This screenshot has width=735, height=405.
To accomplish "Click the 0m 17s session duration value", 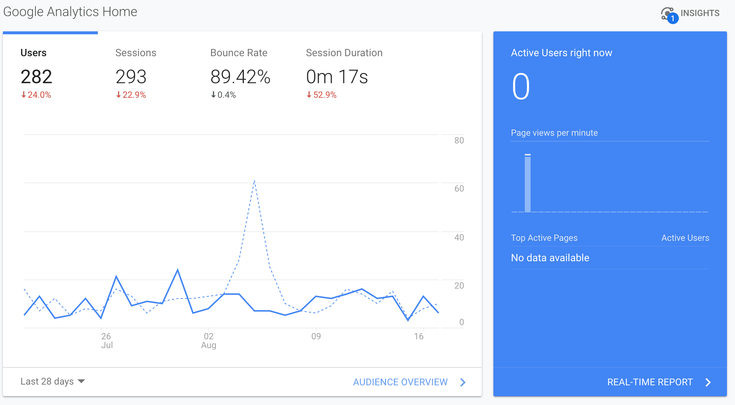I will 337,77.
